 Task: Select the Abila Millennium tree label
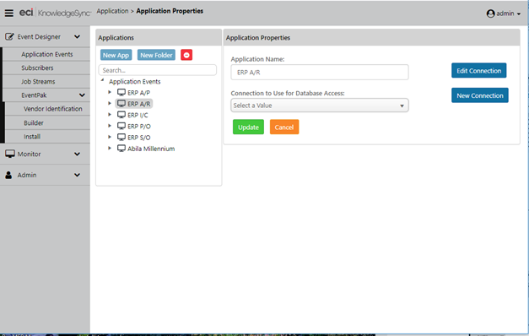151,149
